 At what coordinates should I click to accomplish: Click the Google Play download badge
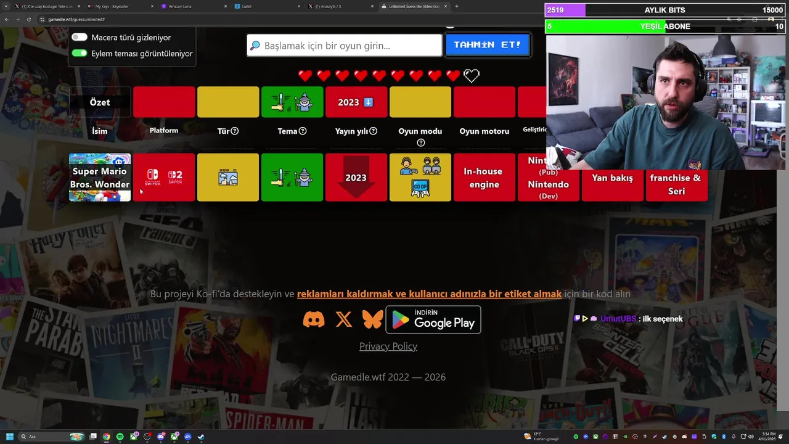click(433, 319)
